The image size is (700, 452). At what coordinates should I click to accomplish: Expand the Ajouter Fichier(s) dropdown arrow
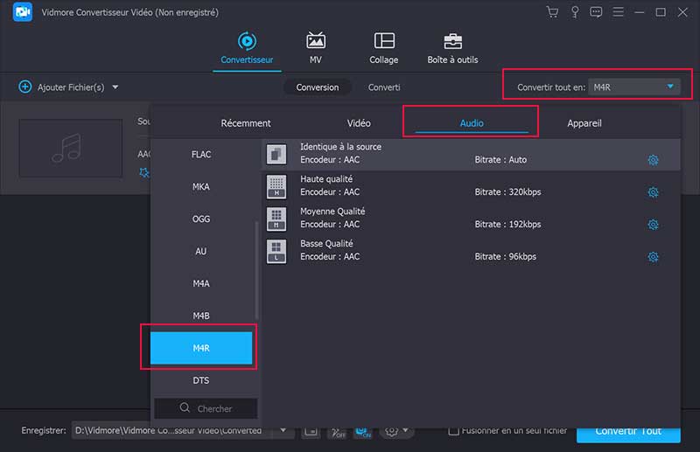(x=115, y=87)
